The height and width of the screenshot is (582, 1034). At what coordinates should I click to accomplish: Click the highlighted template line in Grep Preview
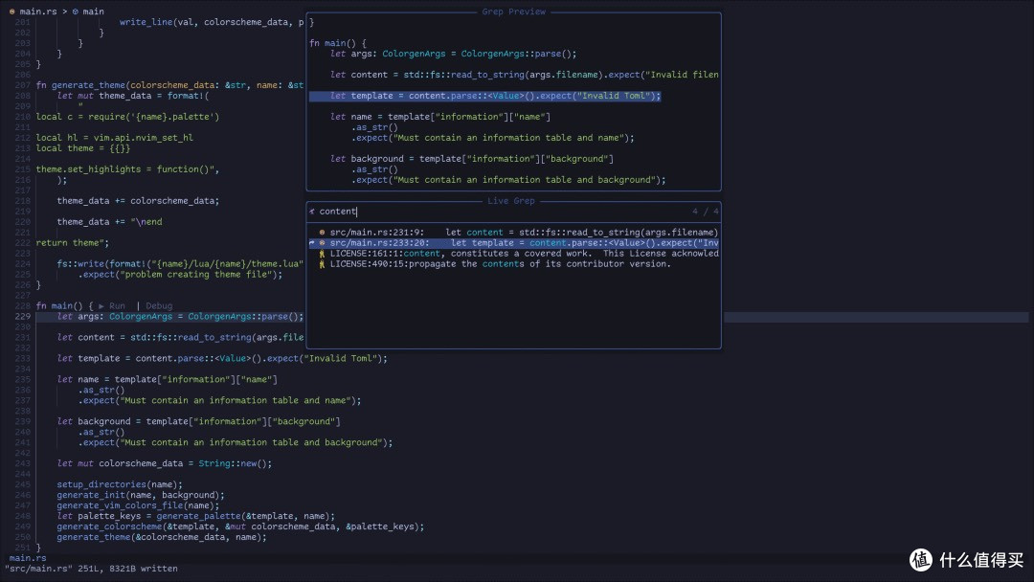(x=484, y=96)
